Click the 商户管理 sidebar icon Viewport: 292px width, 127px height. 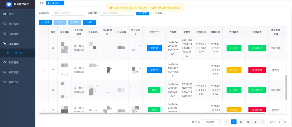(x=5, y=24)
